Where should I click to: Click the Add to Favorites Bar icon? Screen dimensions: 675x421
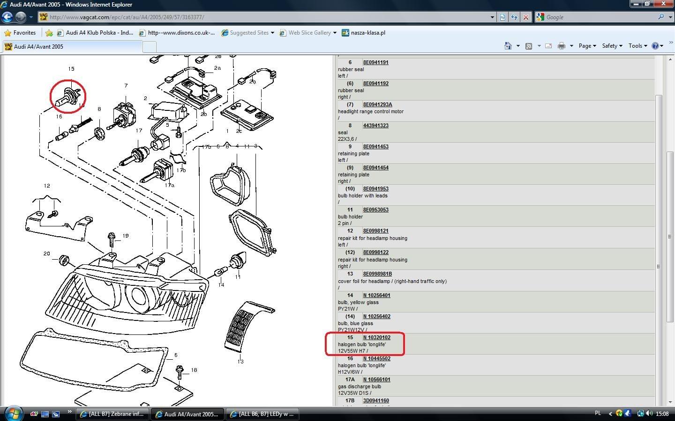[49, 33]
